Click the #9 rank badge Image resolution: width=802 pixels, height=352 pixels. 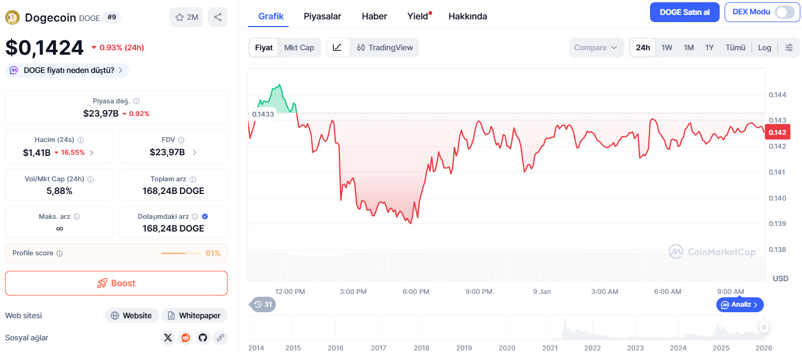point(112,17)
